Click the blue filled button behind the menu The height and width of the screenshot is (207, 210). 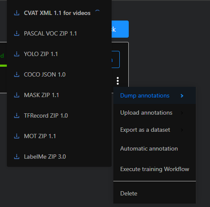tap(120, 29)
